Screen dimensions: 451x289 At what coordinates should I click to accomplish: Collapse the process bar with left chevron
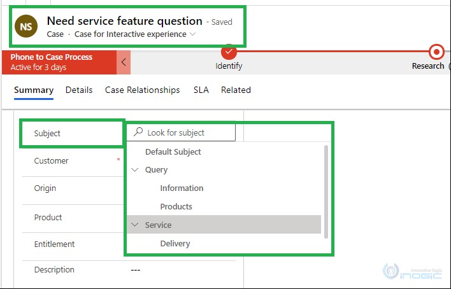pos(124,62)
